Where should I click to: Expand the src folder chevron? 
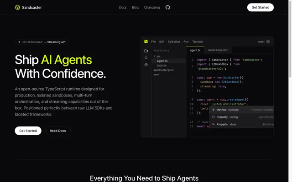[154, 56]
